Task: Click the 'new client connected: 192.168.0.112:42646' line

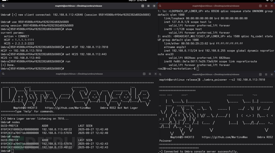Action: point(76,15)
